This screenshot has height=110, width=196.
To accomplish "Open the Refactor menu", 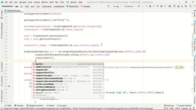I will coord(45,2).
